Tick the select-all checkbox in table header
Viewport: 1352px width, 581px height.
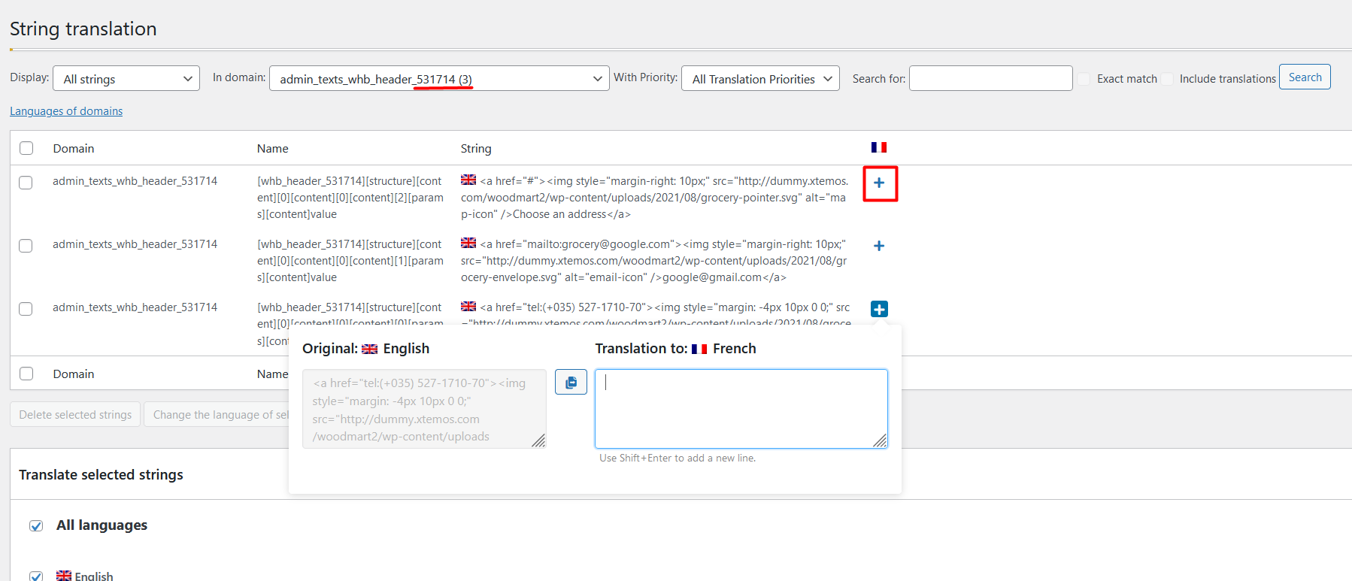(26, 148)
